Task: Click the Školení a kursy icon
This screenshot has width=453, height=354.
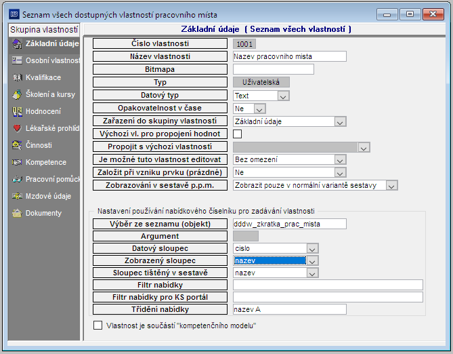Action: (17, 94)
